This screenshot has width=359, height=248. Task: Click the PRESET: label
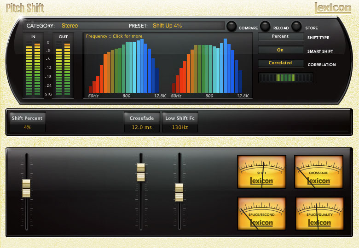138,26
